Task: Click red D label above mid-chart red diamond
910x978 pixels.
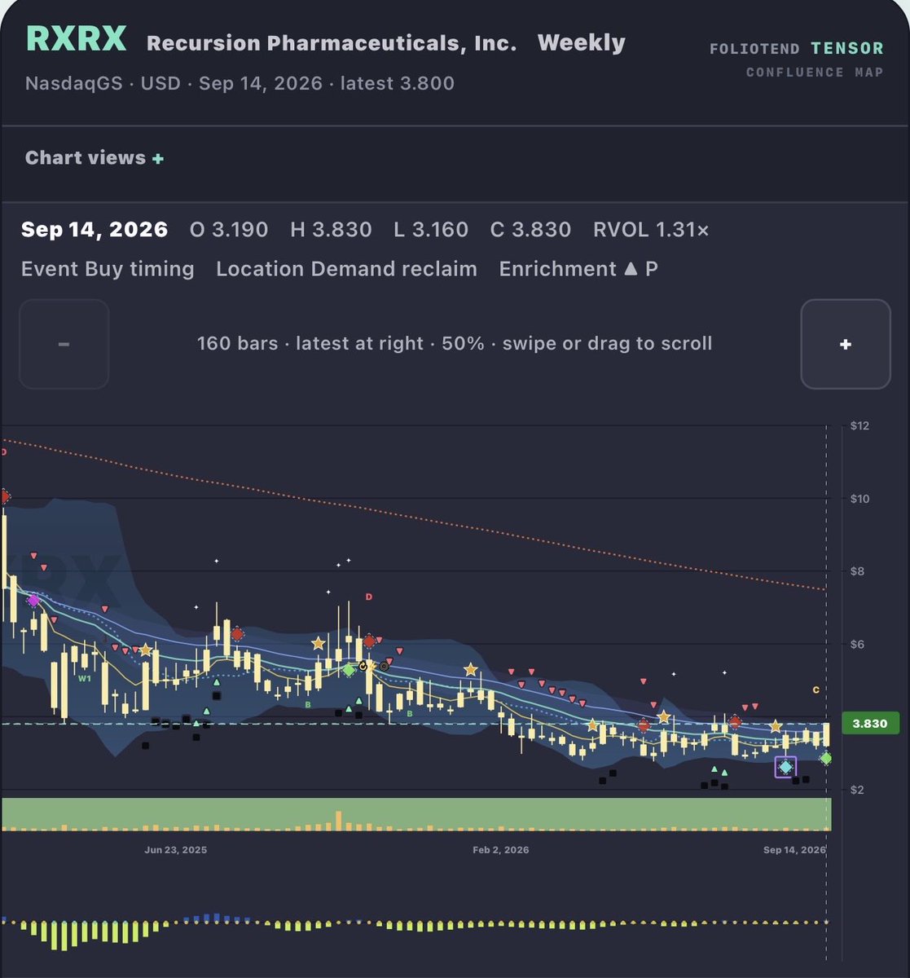Action: click(368, 597)
